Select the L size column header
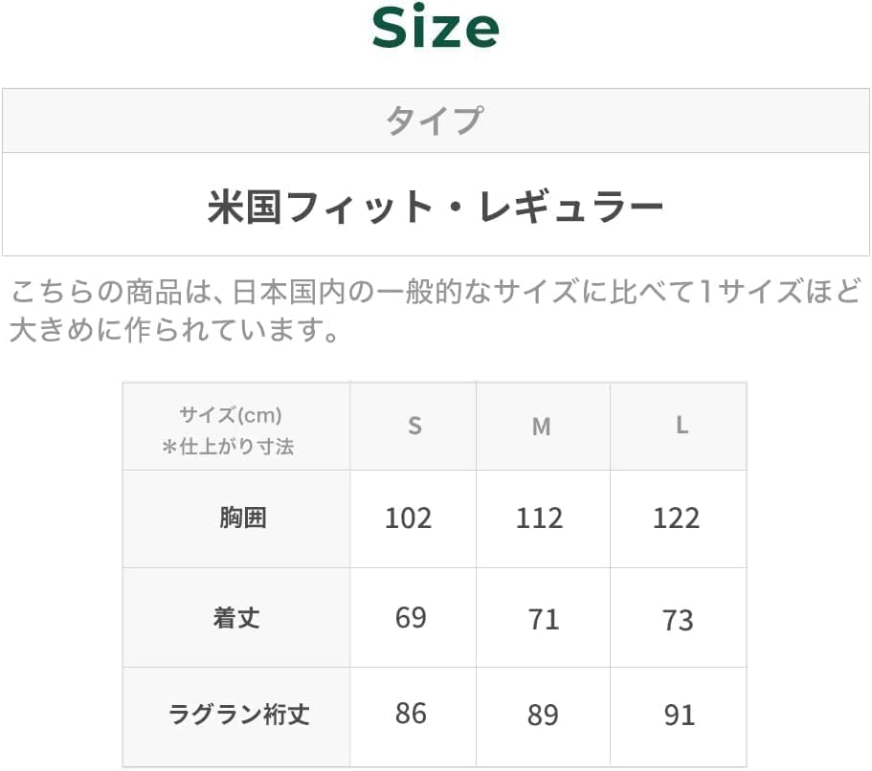The image size is (872, 771). (x=682, y=427)
